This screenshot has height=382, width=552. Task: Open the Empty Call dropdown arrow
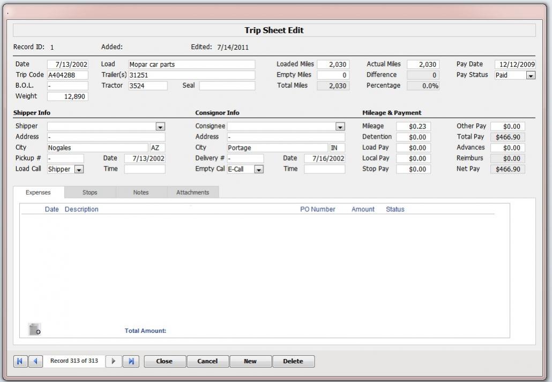click(x=259, y=170)
